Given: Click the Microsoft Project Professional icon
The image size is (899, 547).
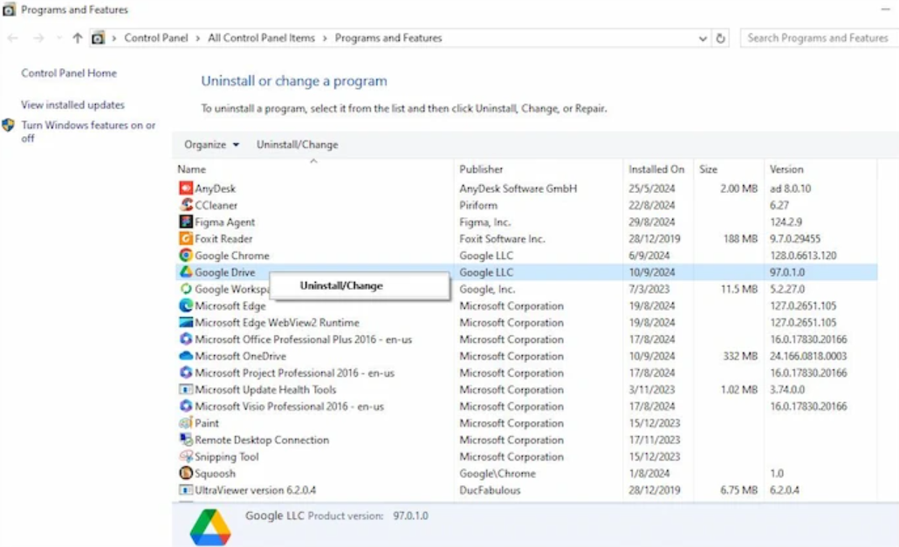Looking at the screenshot, I should coord(186,373).
